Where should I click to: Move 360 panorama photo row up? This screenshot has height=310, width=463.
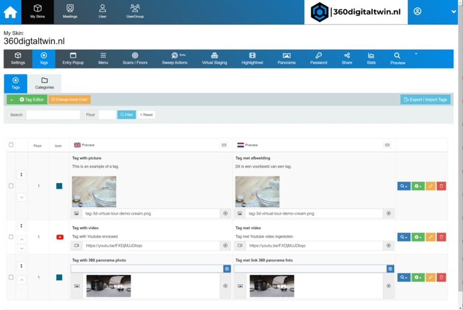coord(22,280)
